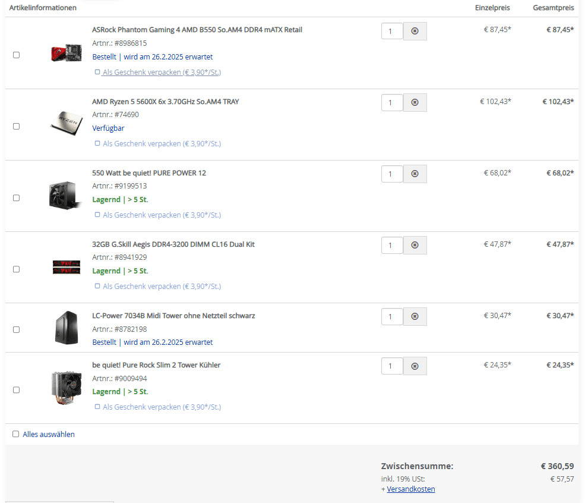Select the AMD Ryzen 5 5600X row checkbox
This screenshot has width=585, height=503.
pyautogui.click(x=17, y=126)
